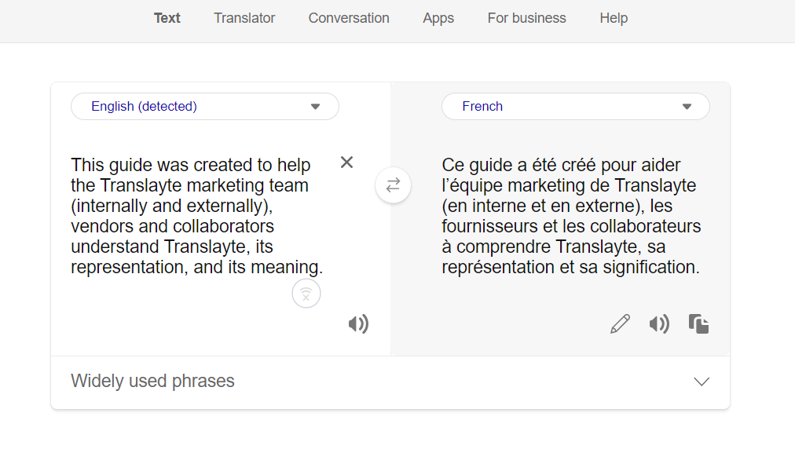The height and width of the screenshot is (453, 795).
Task: Open the Apps page
Action: [x=438, y=18]
